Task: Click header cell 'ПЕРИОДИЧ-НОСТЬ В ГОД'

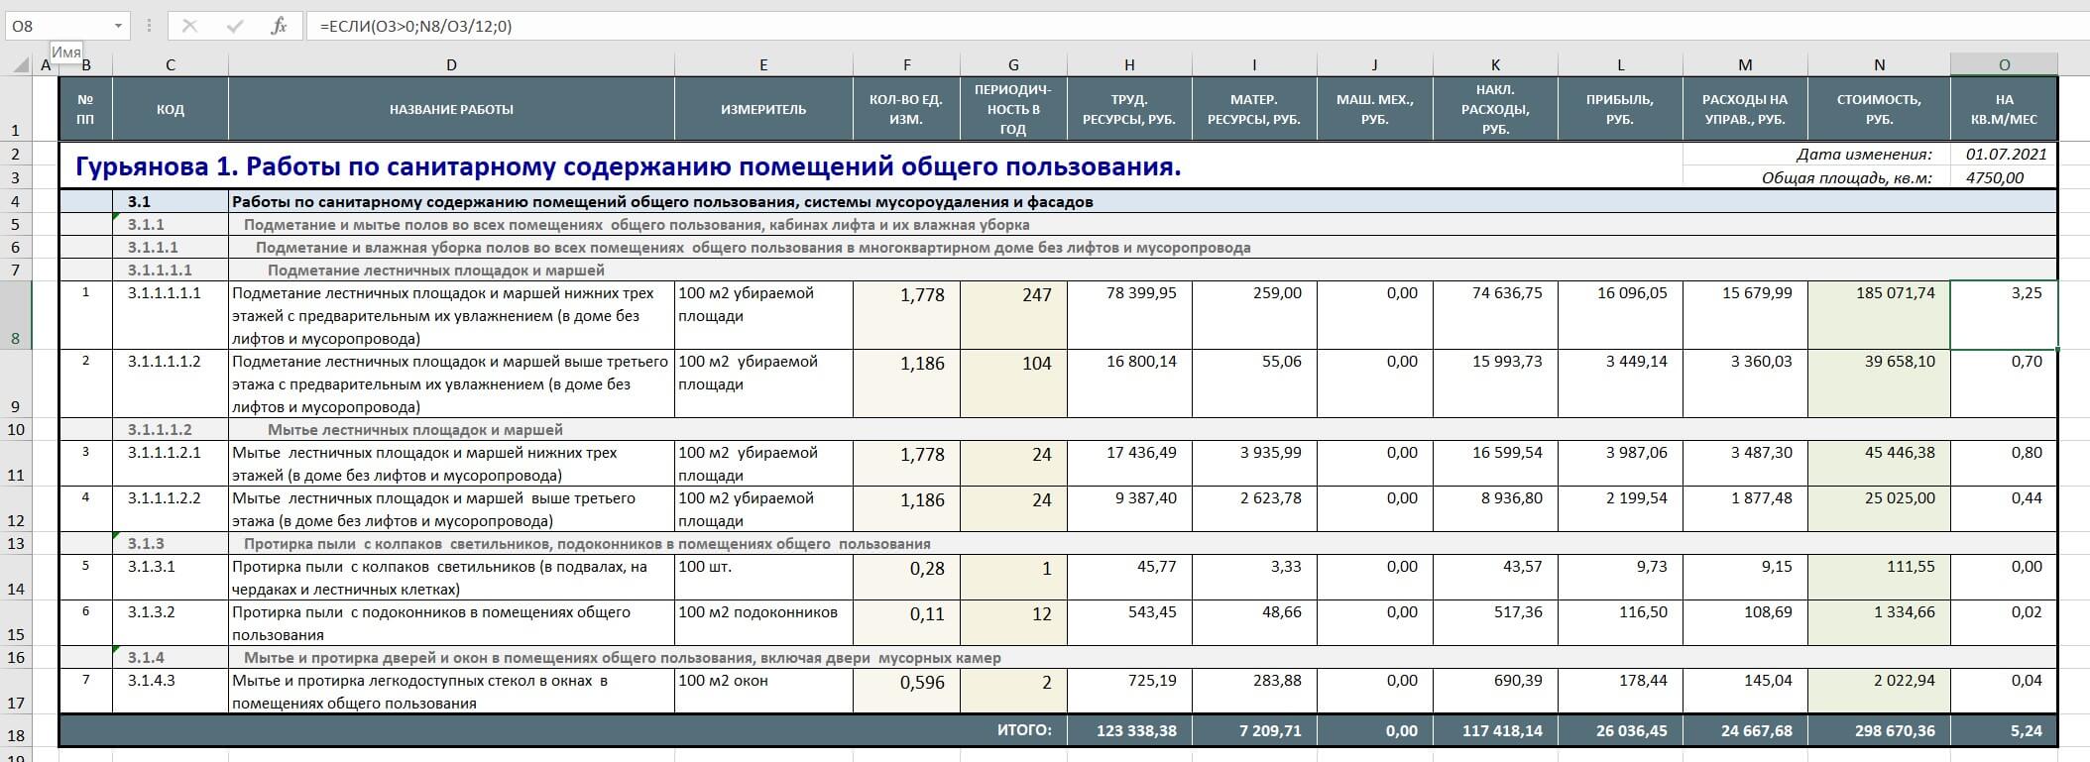Action: click(1013, 109)
